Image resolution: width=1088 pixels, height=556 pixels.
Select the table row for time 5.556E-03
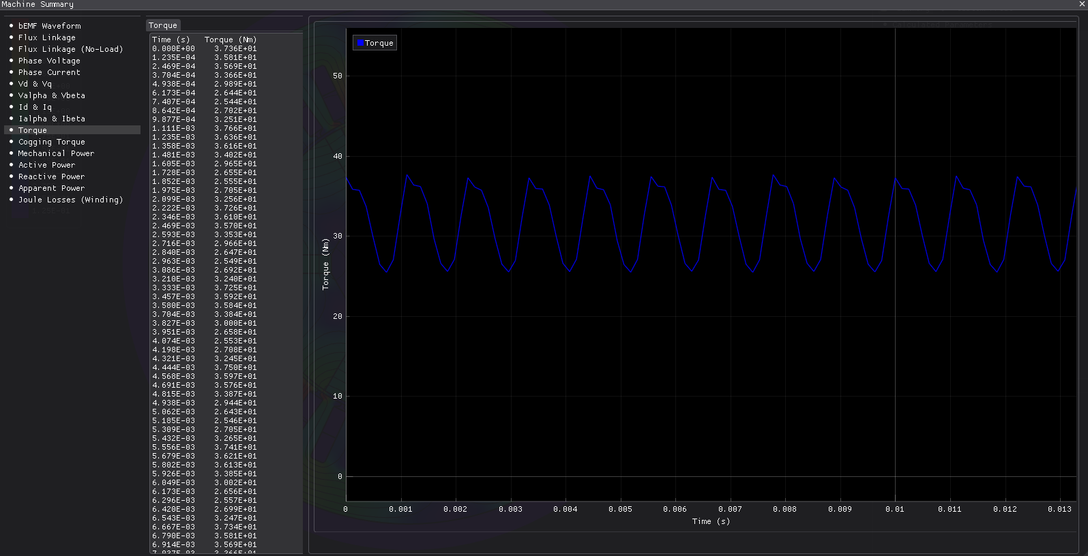[x=205, y=447]
